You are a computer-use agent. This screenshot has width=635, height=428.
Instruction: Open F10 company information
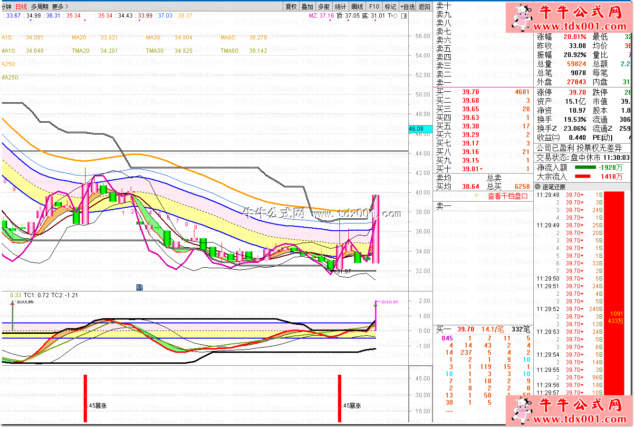coord(374,7)
